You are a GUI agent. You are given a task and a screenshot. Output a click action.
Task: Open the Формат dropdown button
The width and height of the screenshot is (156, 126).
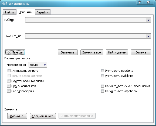click(17, 116)
